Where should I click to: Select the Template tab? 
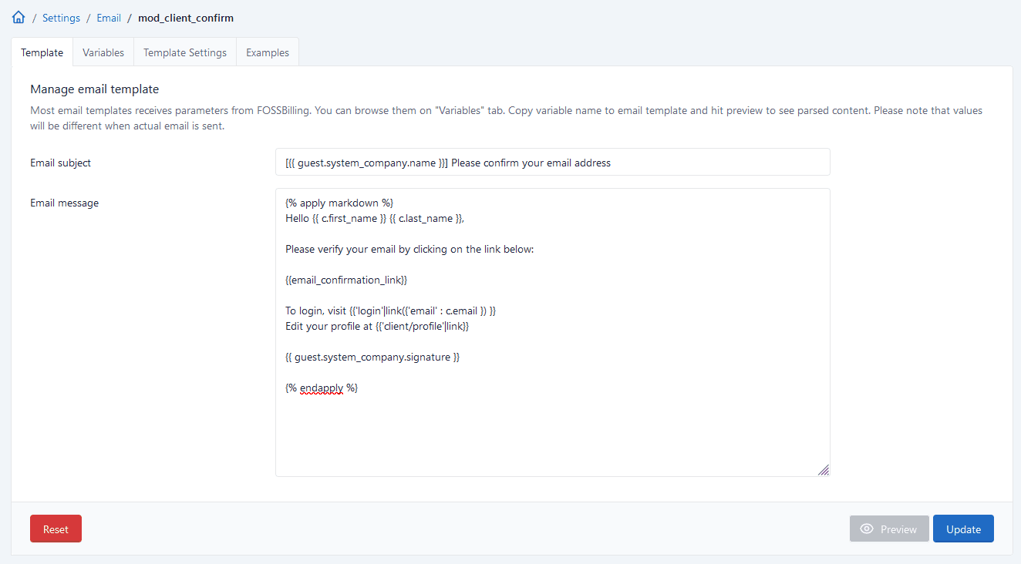pyautogui.click(x=42, y=52)
